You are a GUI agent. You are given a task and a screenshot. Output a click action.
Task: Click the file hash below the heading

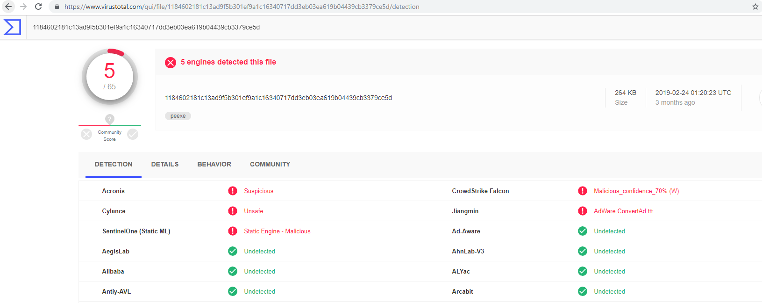[x=278, y=98]
